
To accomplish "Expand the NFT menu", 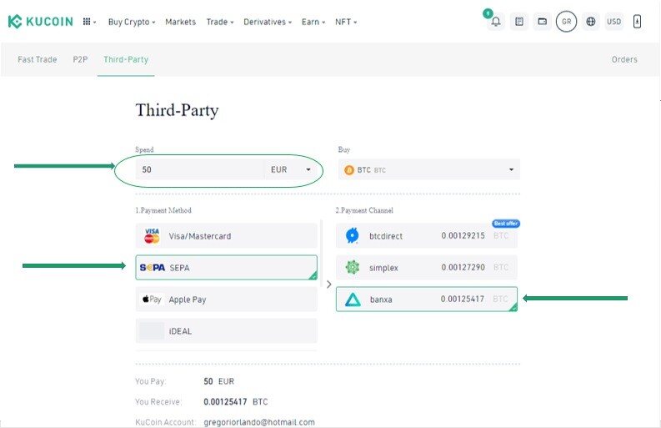I will (x=346, y=22).
